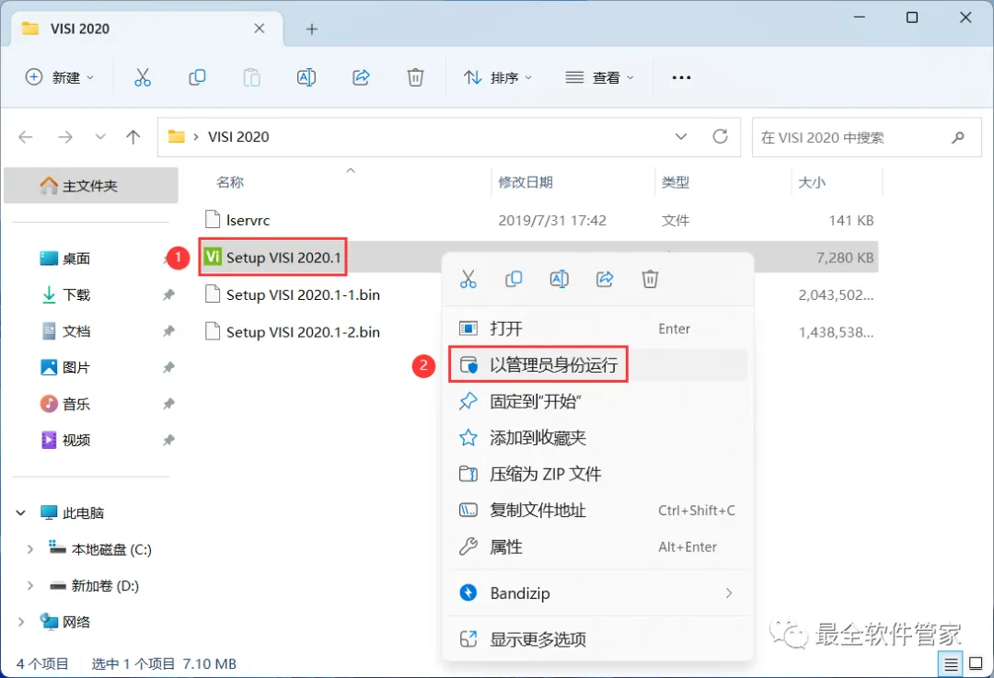Switch to details view icon in status bar
Viewport: 994px width, 678px height.
[x=951, y=664]
